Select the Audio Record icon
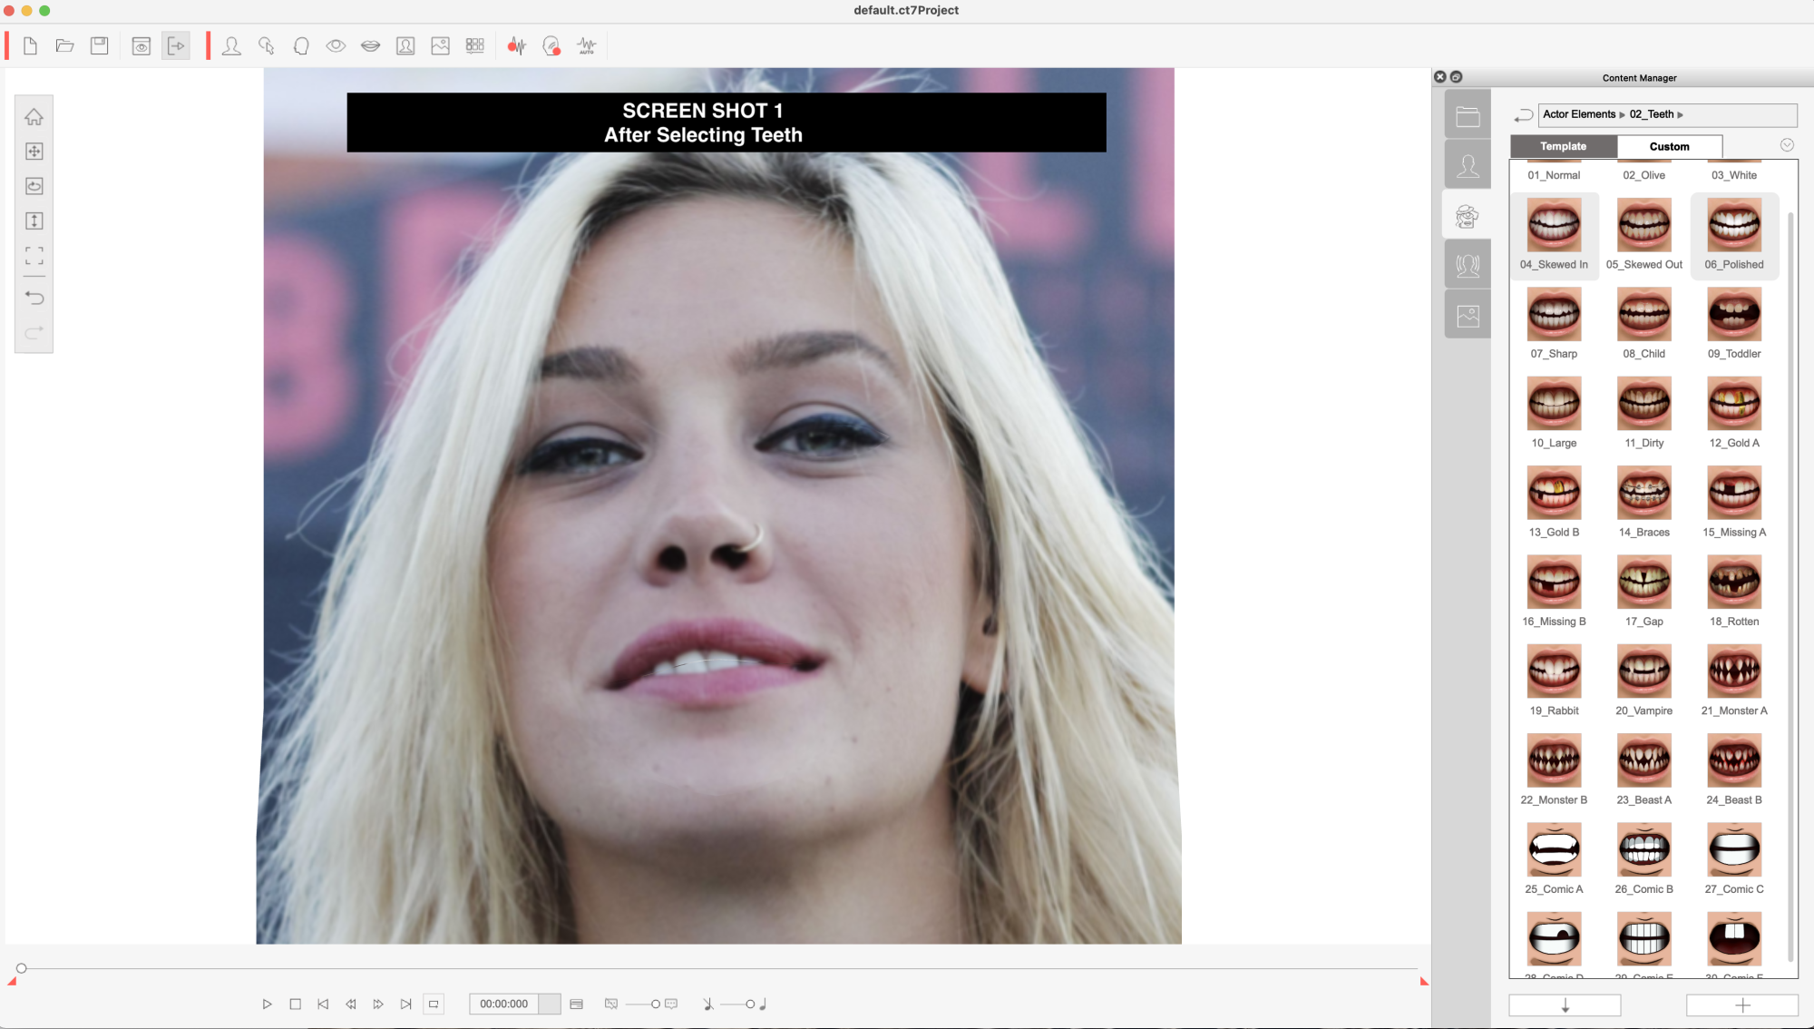1814x1029 pixels. point(514,44)
